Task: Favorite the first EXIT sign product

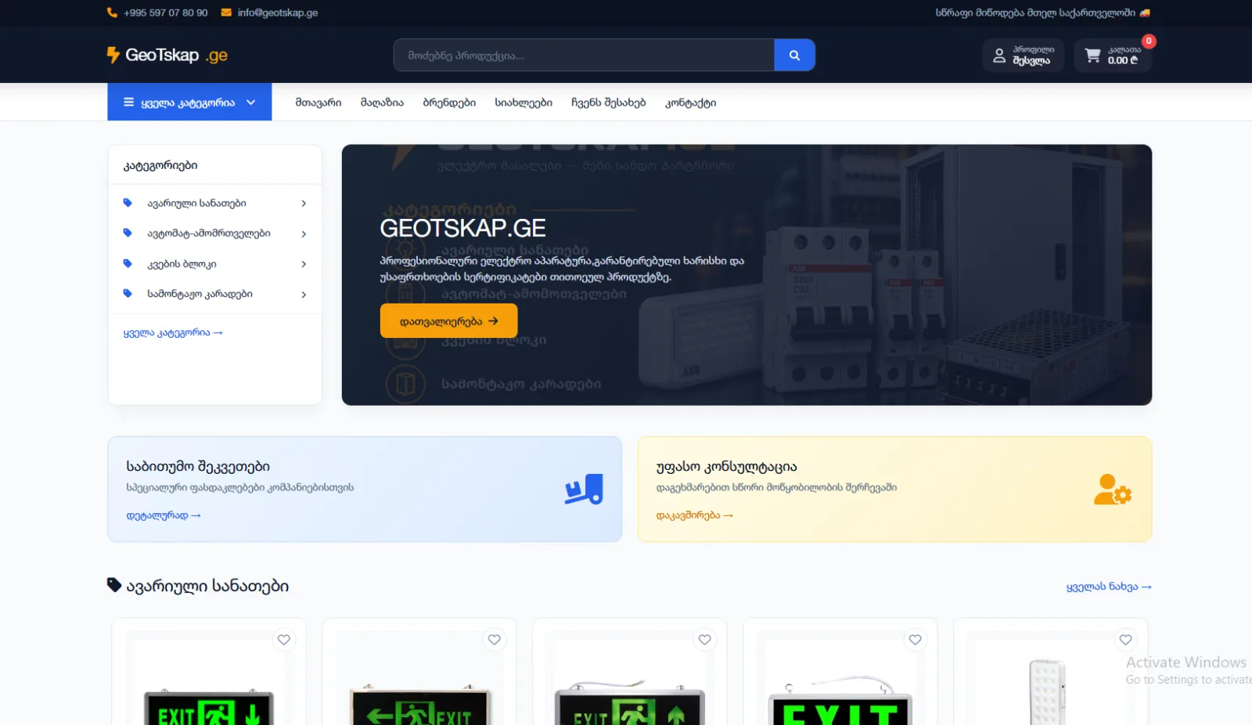Action: [284, 640]
